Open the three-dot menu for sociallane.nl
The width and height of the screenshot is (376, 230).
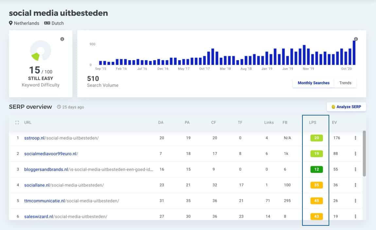click(x=355, y=185)
